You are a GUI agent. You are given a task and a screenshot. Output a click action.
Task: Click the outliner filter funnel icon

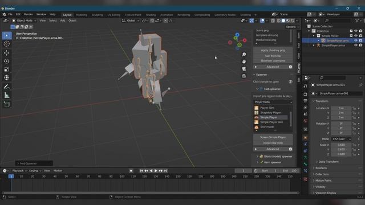(x=357, y=20)
